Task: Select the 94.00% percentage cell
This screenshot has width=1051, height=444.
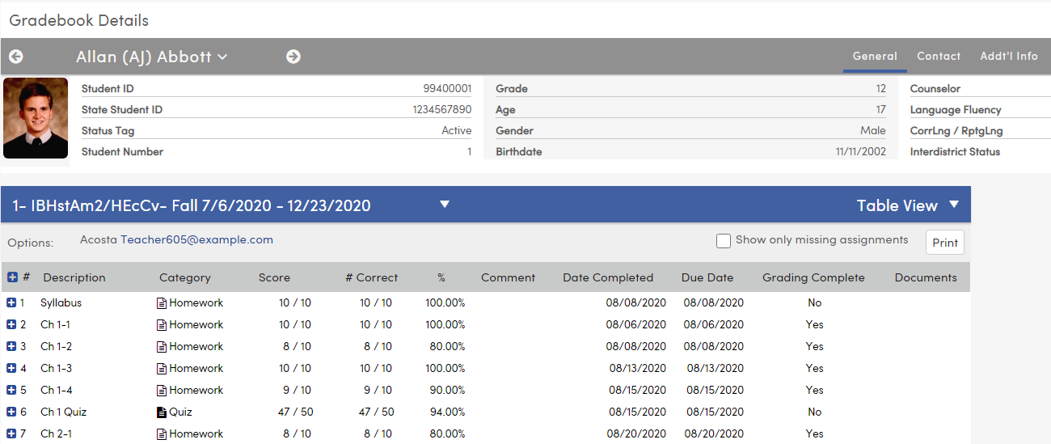Action: [x=445, y=412]
